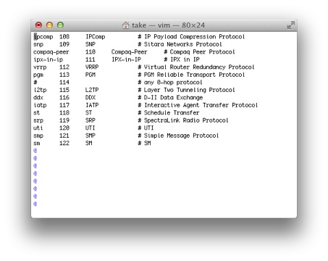328x261 pixels.
Task: Click the 'IPX-in-IP' protocol name
Action: click(126, 59)
